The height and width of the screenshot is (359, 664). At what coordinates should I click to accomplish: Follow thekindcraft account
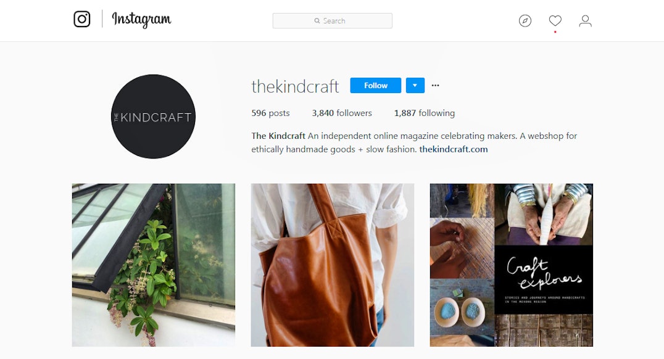tap(376, 86)
